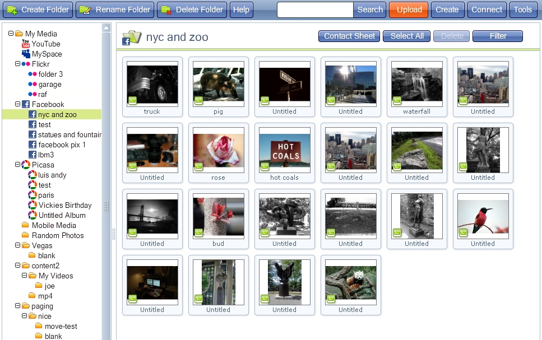The height and width of the screenshot is (340, 542).
Task: Click the tree scrollbar up arrow
Action: (106, 27)
